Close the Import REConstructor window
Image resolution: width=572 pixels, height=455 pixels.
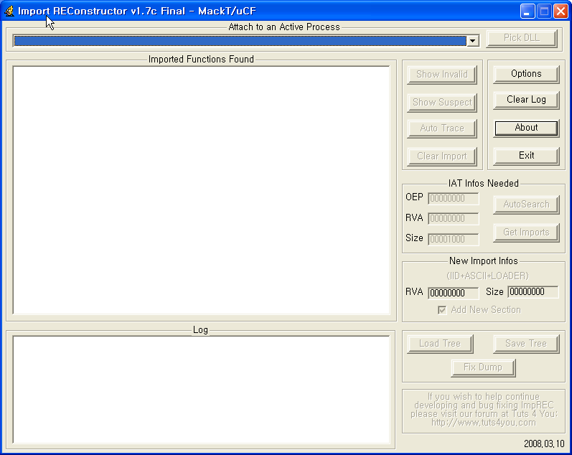click(x=561, y=11)
